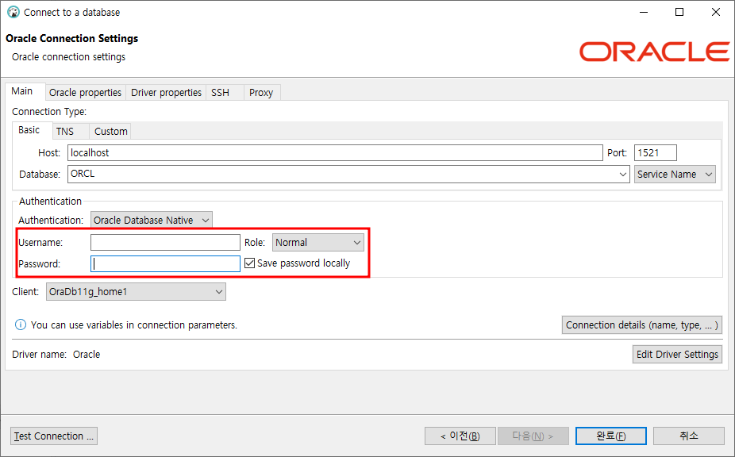Open Connection details (name, type, ...) button
Viewport: 735px width, 457px height.
[x=641, y=325]
